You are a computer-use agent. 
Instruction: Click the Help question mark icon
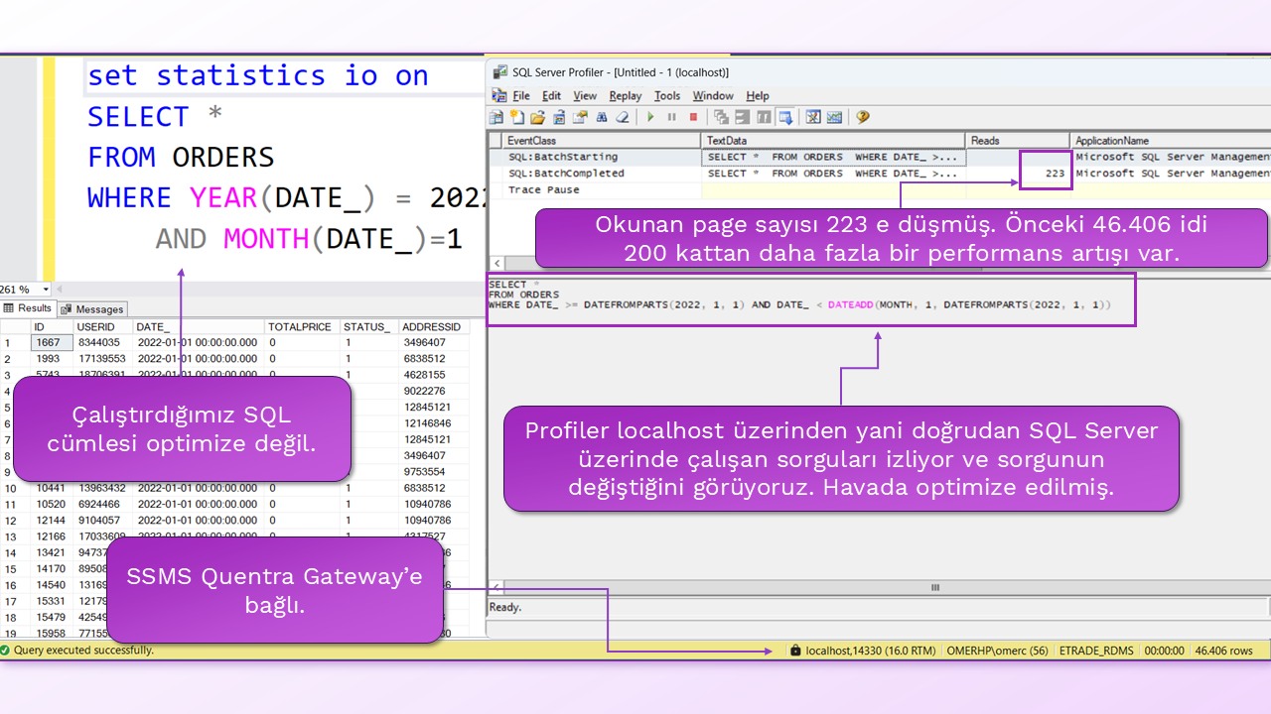[863, 117]
